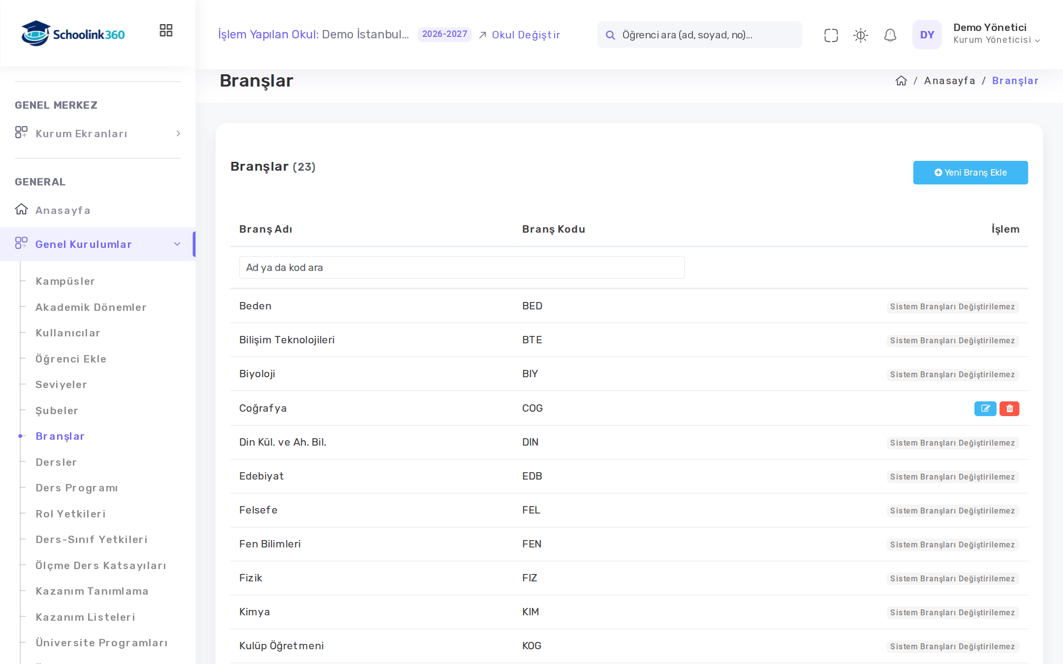This screenshot has width=1063, height=664.
Task: Click the DY user avatar
Action: click(927, 34)
